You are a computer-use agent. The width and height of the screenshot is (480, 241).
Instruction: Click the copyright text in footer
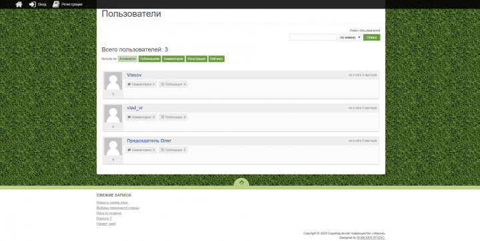tap(344, 234)
